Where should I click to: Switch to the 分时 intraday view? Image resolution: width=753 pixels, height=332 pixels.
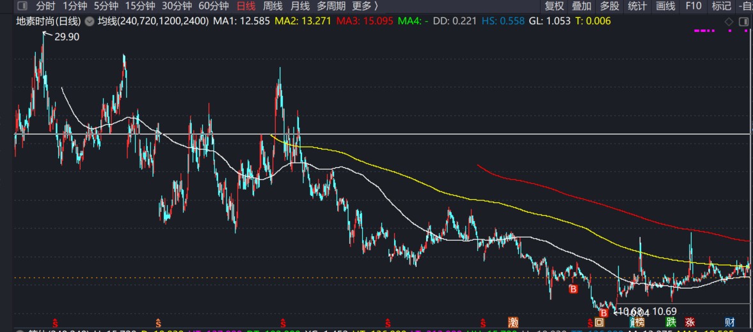(x=45, y=6)
